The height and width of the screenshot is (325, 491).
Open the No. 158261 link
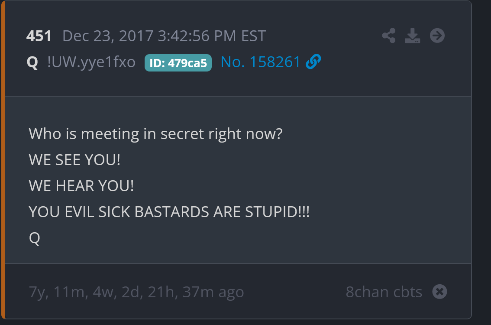point(261,62)
